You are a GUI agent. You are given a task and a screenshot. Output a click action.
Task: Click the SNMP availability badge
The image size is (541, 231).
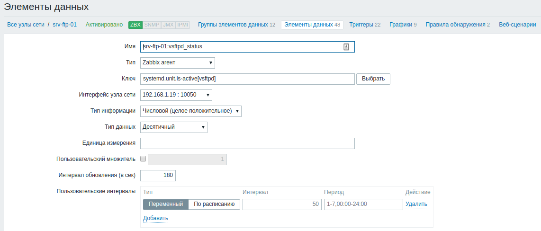pos(152,25)
